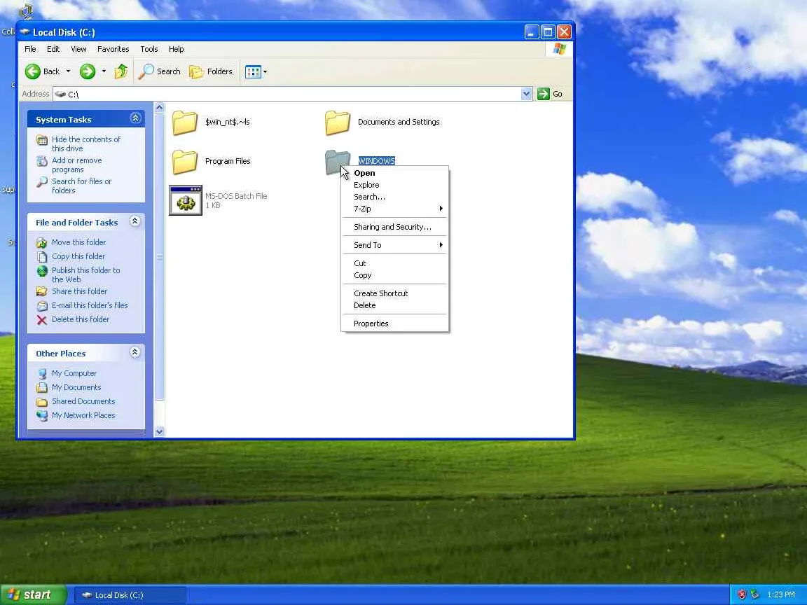Open the Favorites menu

tap(113, 49)
